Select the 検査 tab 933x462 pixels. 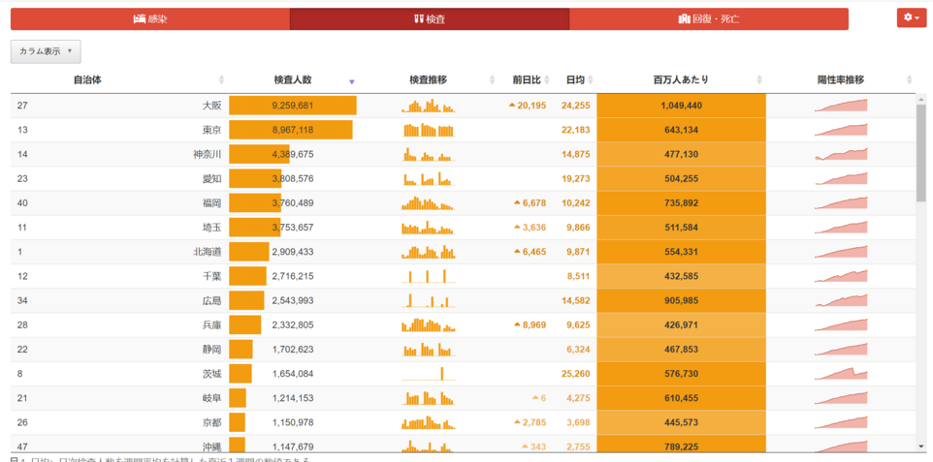point(429,18)
